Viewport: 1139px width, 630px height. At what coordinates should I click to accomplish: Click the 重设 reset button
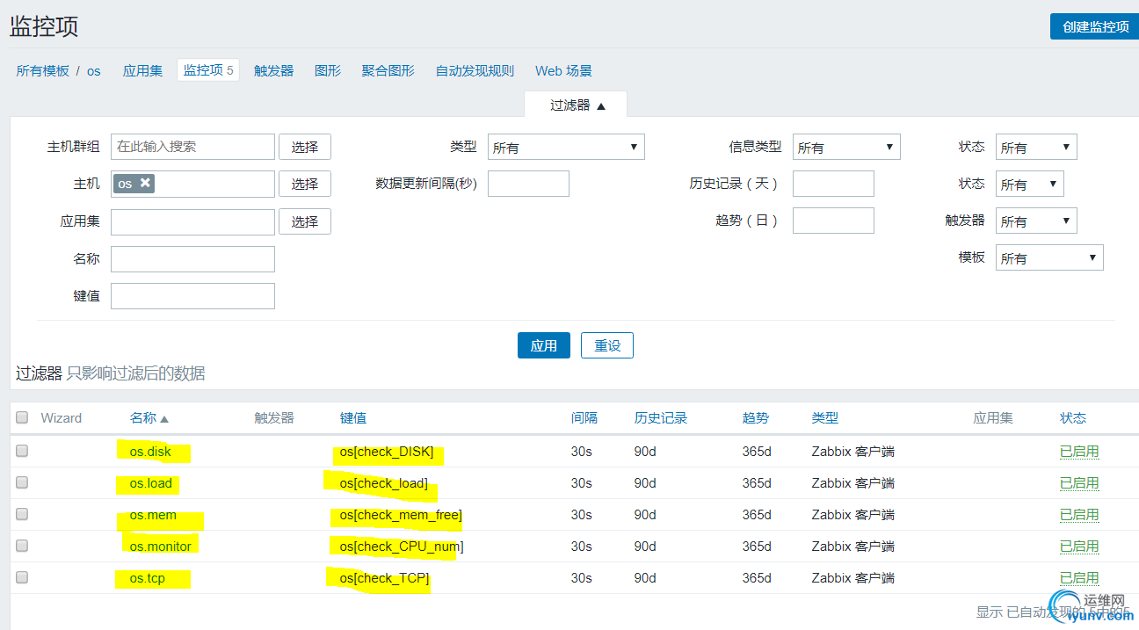(x=607, y=345)
